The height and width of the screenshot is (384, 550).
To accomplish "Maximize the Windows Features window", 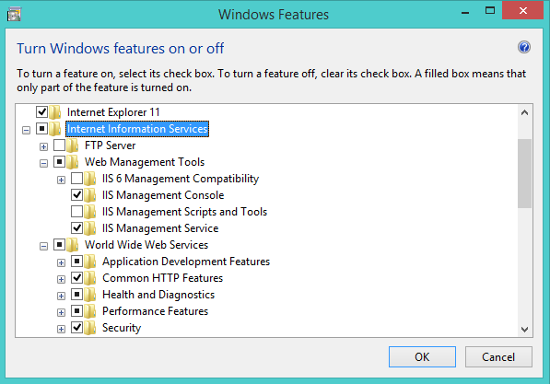I will [490, 10].
